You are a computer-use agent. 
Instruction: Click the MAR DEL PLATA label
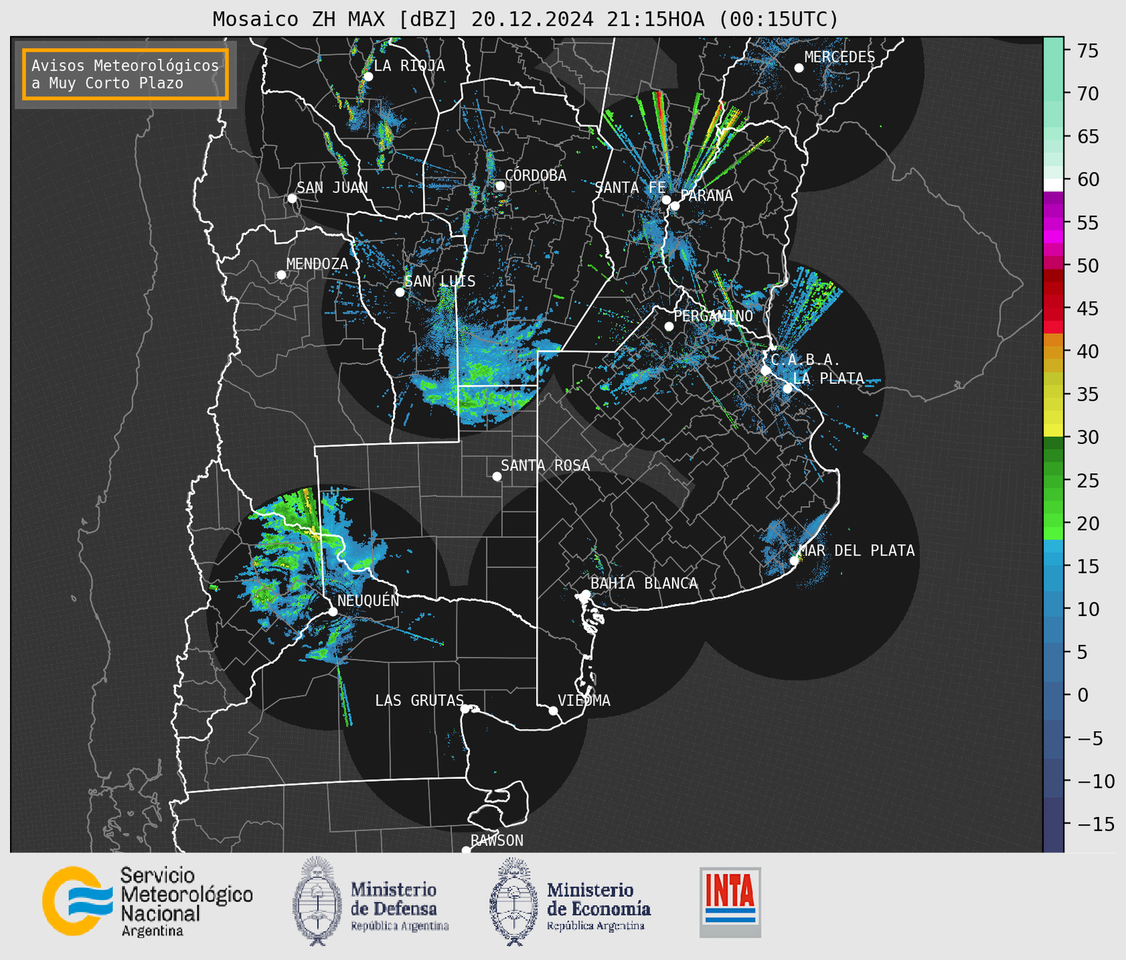coord(856,551)
